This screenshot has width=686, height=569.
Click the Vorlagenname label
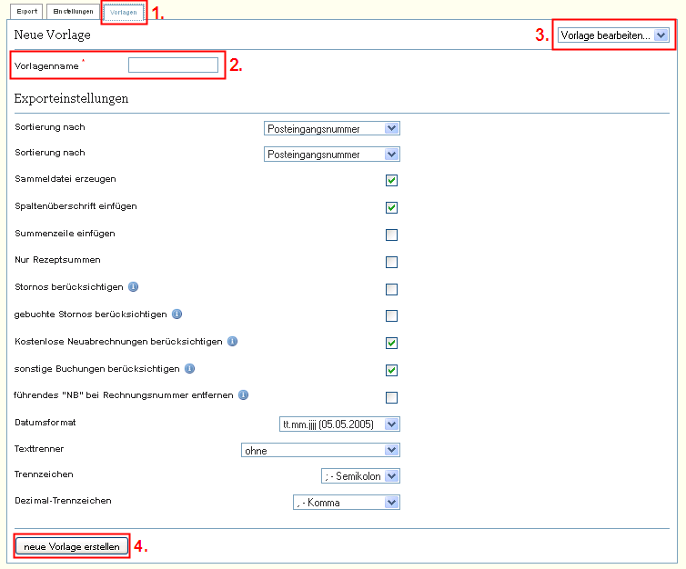(x=46, y=66)
